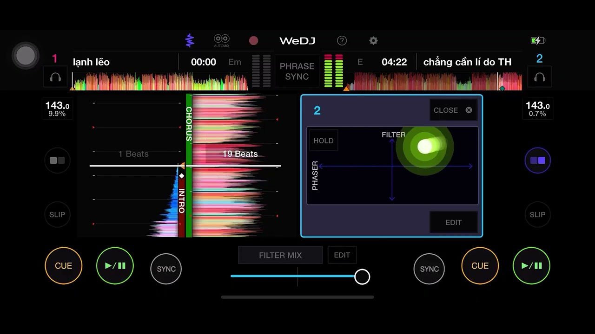Play or pause deck 2
Image resolution: width=595 pixels, height=334 pixels.
tap(531, 266)
